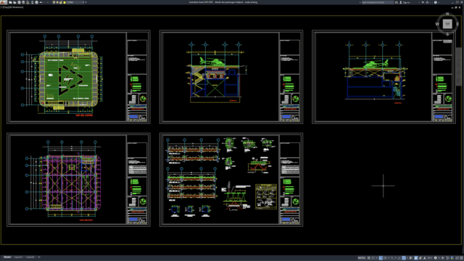Image resolution: width=464 pixels, height=261 pixels.
Task: Expand the Sign In dropdown arrow
Action: (x=419, y=2)
